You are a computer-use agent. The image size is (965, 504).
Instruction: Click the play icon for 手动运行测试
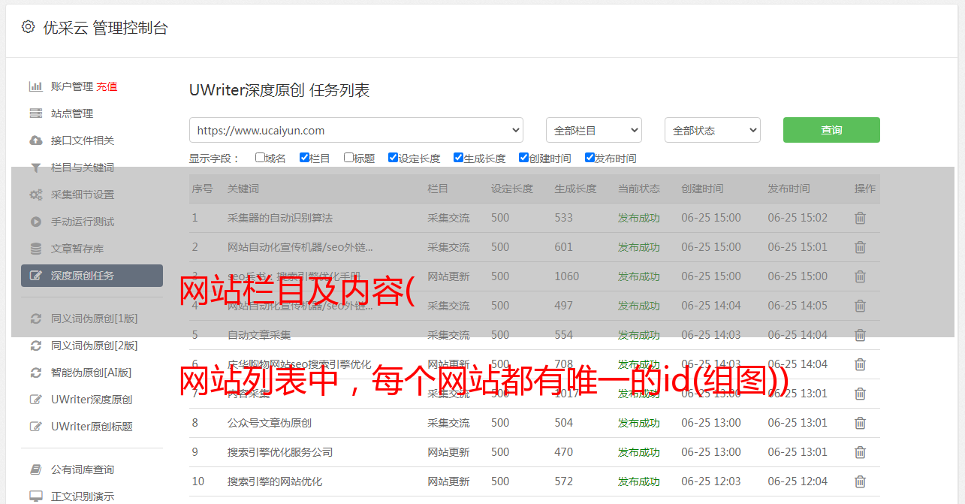pos(35,222)
